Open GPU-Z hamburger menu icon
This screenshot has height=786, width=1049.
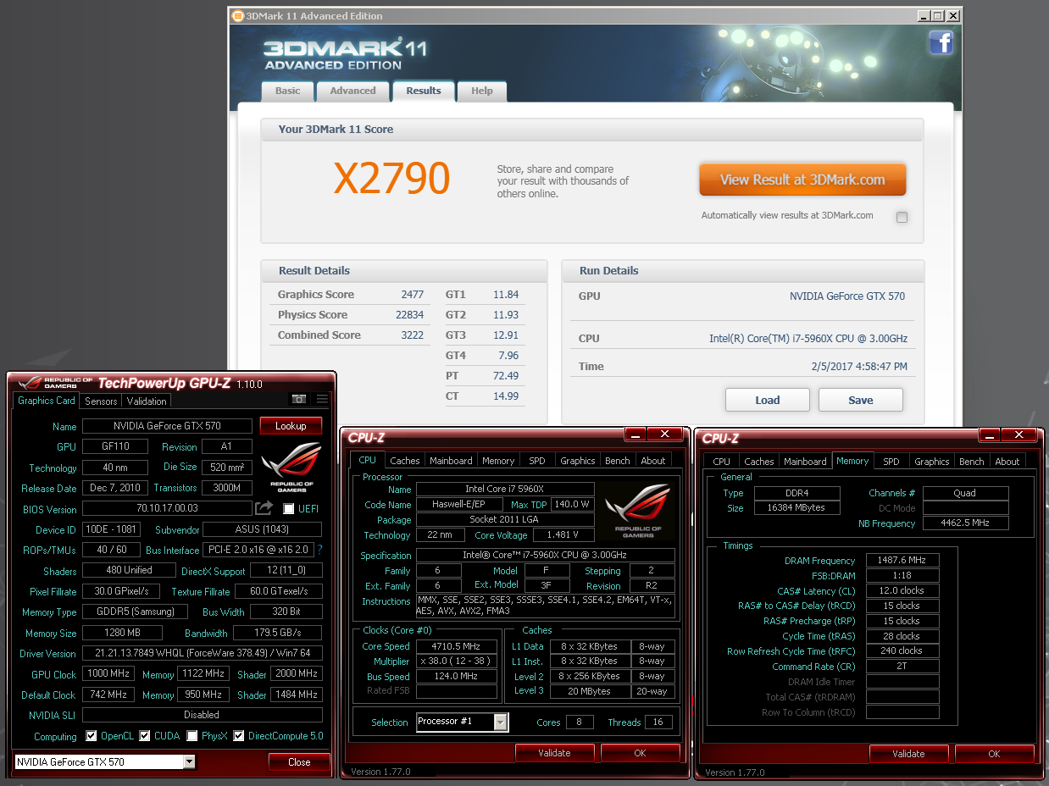(x=322, y=399)
